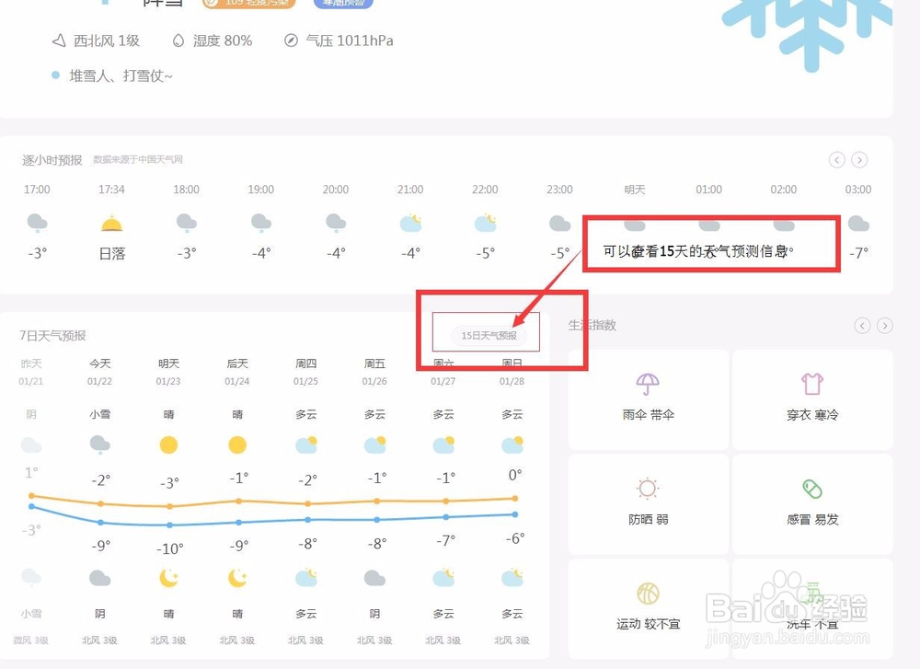Click the humidity droplet icon next to 湿度 80%

[178, 40]
